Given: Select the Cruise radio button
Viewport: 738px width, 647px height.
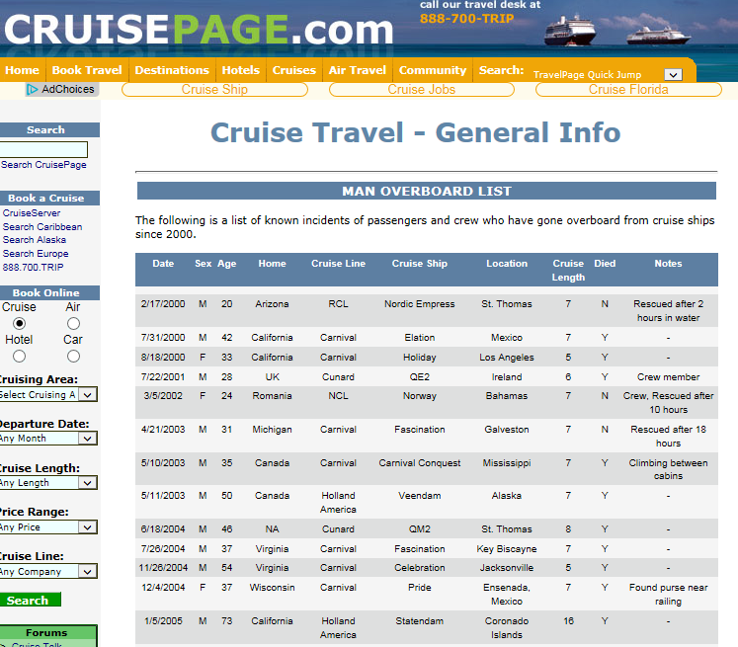Looking at the screenshot, I should [20, 324].
